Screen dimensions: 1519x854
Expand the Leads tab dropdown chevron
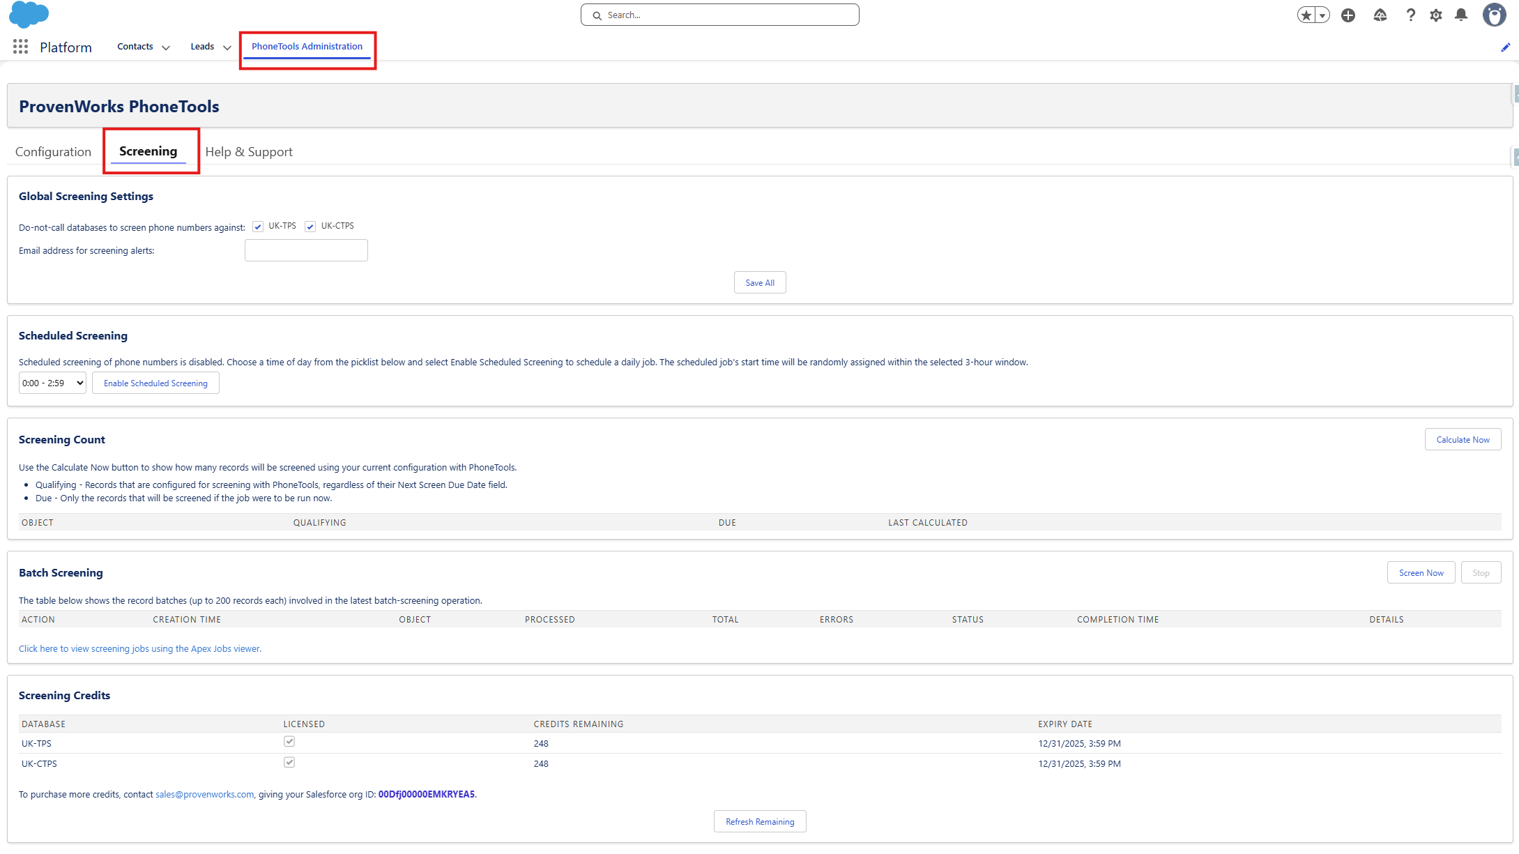[x=227, y=47]
